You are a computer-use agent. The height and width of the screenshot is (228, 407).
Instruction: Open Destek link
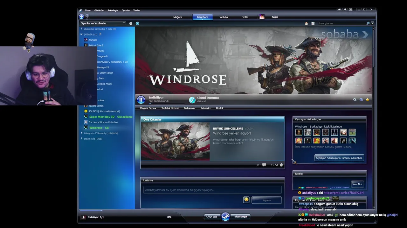pyautogui.click(x=220, y=108)
